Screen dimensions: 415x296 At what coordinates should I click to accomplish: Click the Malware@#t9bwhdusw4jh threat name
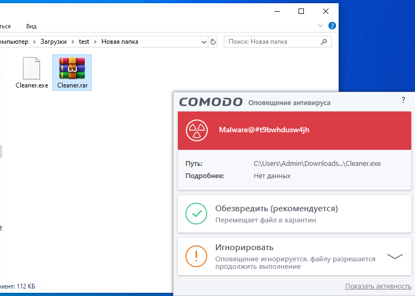(264, 130)
